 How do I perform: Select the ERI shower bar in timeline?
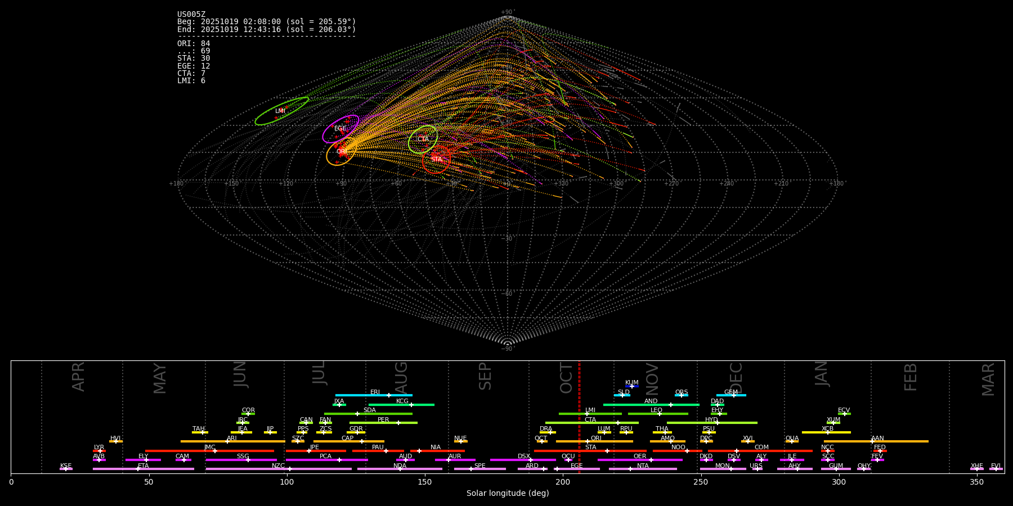click(x=374, y=395)
